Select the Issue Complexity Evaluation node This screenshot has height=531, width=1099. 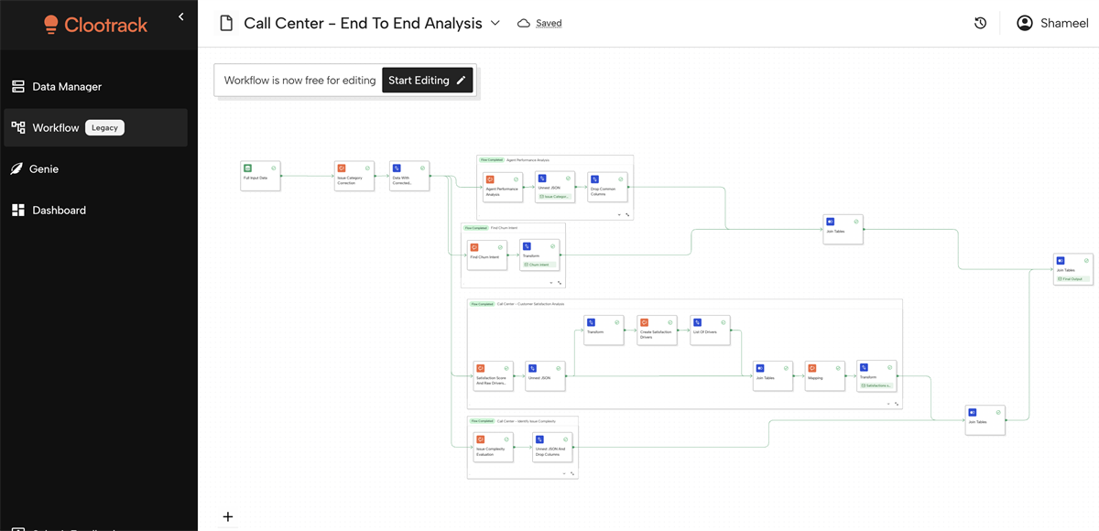point(494,448)
